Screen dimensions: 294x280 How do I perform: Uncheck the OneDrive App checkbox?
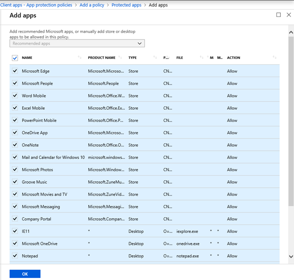[15, 132]
